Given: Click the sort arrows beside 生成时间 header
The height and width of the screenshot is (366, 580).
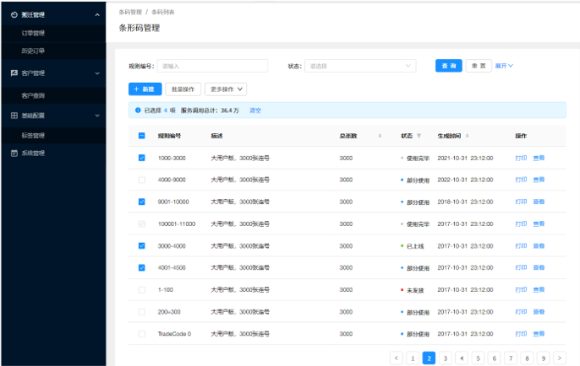Looking at the screenshot, I should click(x=468, y=136).
